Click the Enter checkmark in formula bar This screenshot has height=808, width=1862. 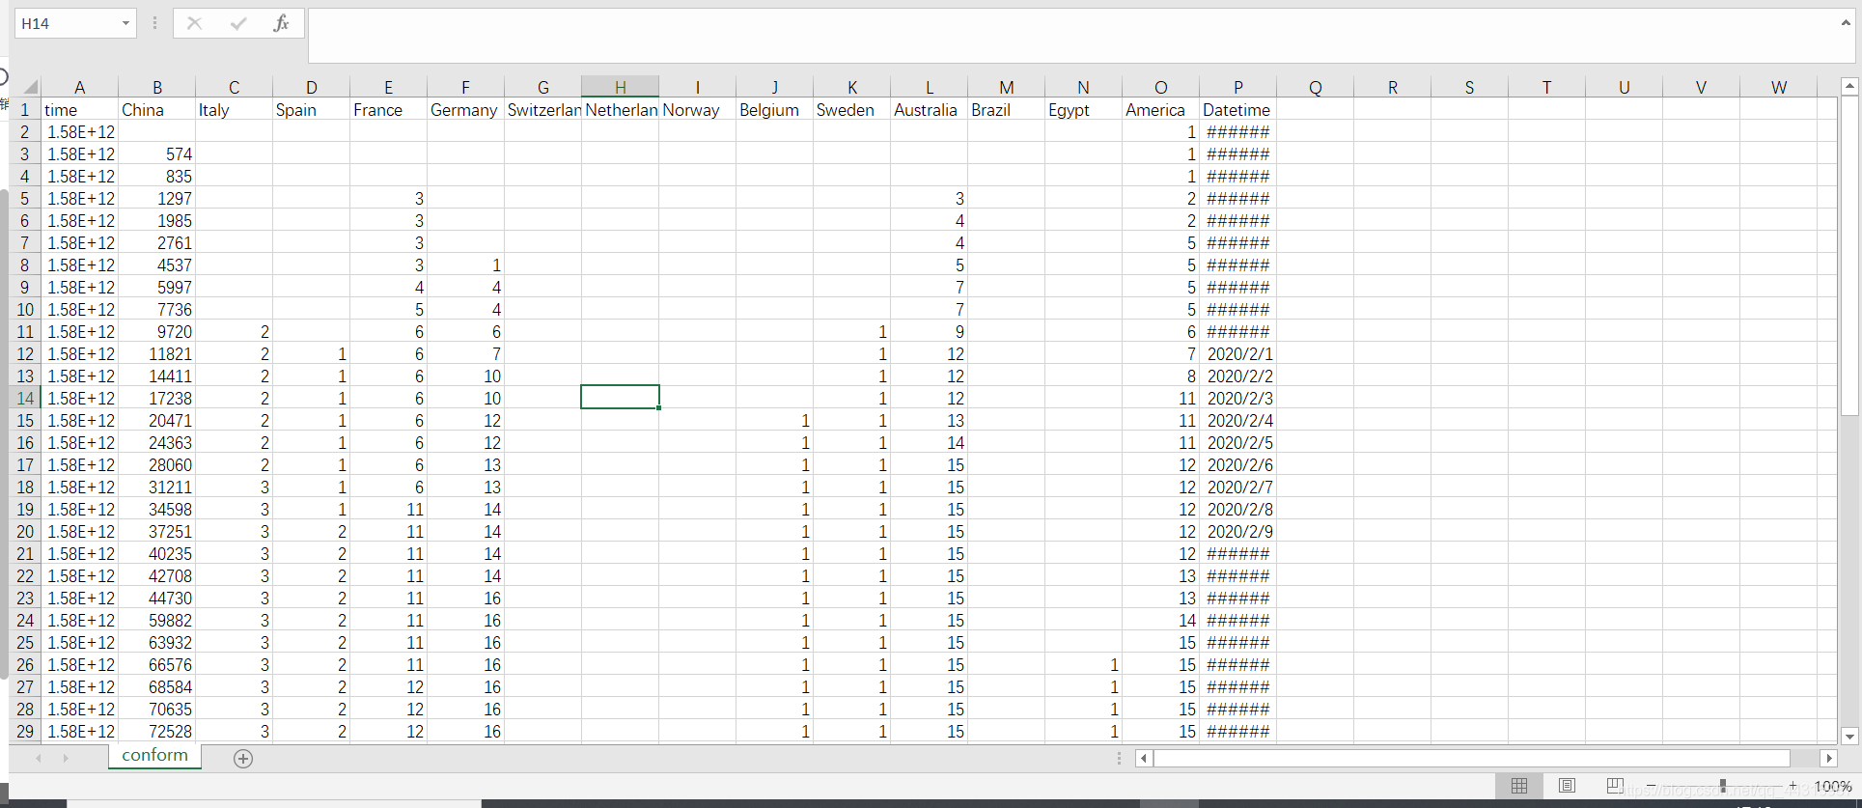point(237,23)
